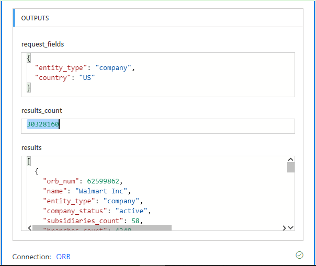Screen dimensions: 316x266
Task: Click the request_fields label
Action: point(42,44)
